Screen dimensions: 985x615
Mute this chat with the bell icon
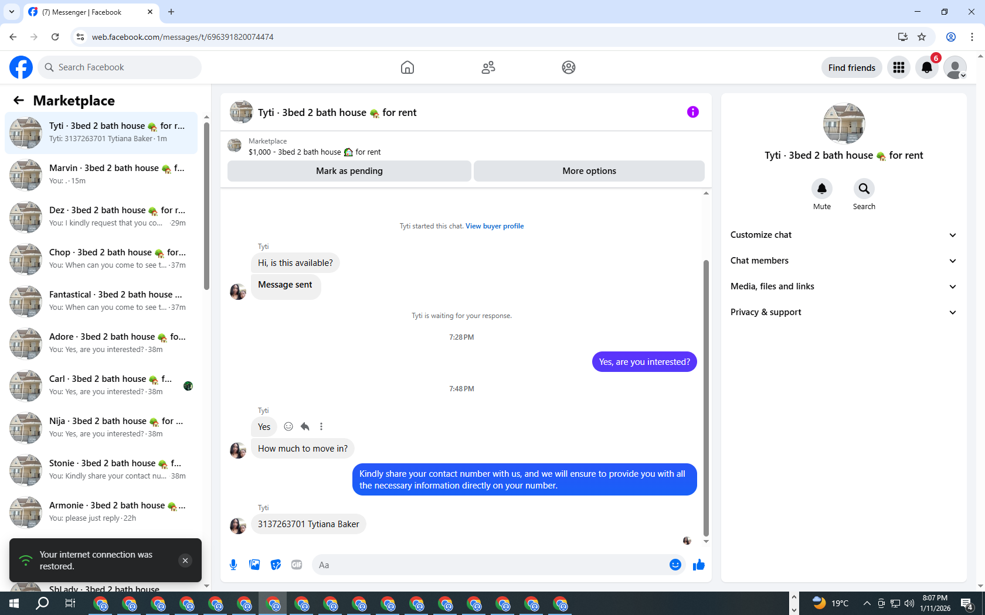[x=822, y=189]
